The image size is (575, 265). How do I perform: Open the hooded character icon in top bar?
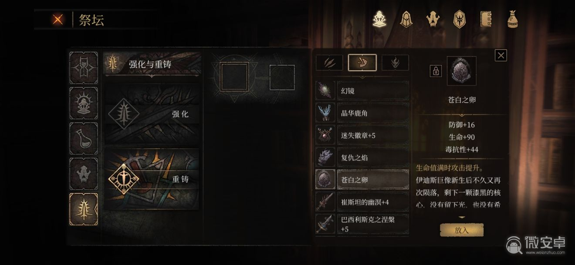click(407, 19)
